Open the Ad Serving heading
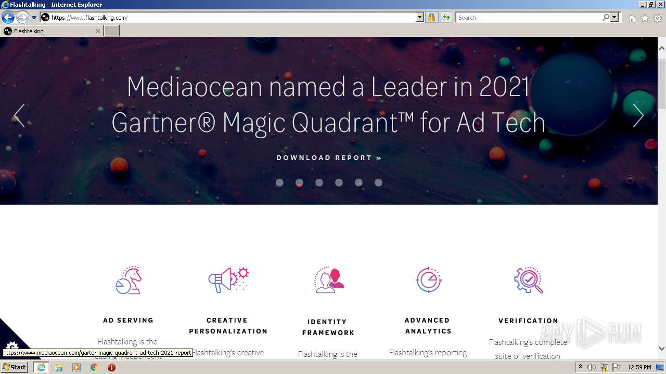The width and height of the screenshot is (666, 374). 129,320
